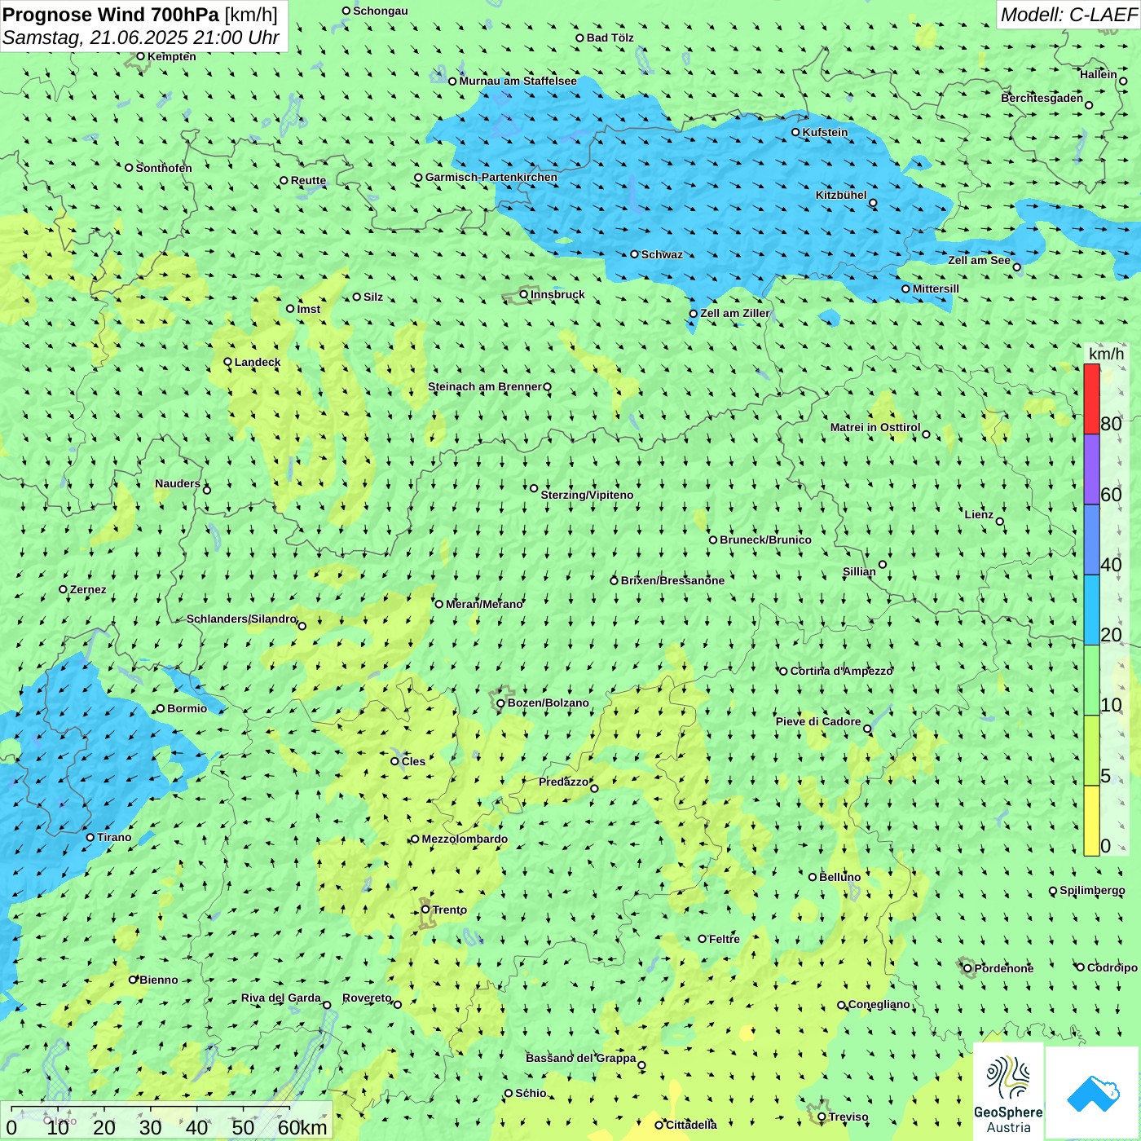The image size is (1141, 1141).
Task: Click the Sillian city marker
Action: coord(883,564)
